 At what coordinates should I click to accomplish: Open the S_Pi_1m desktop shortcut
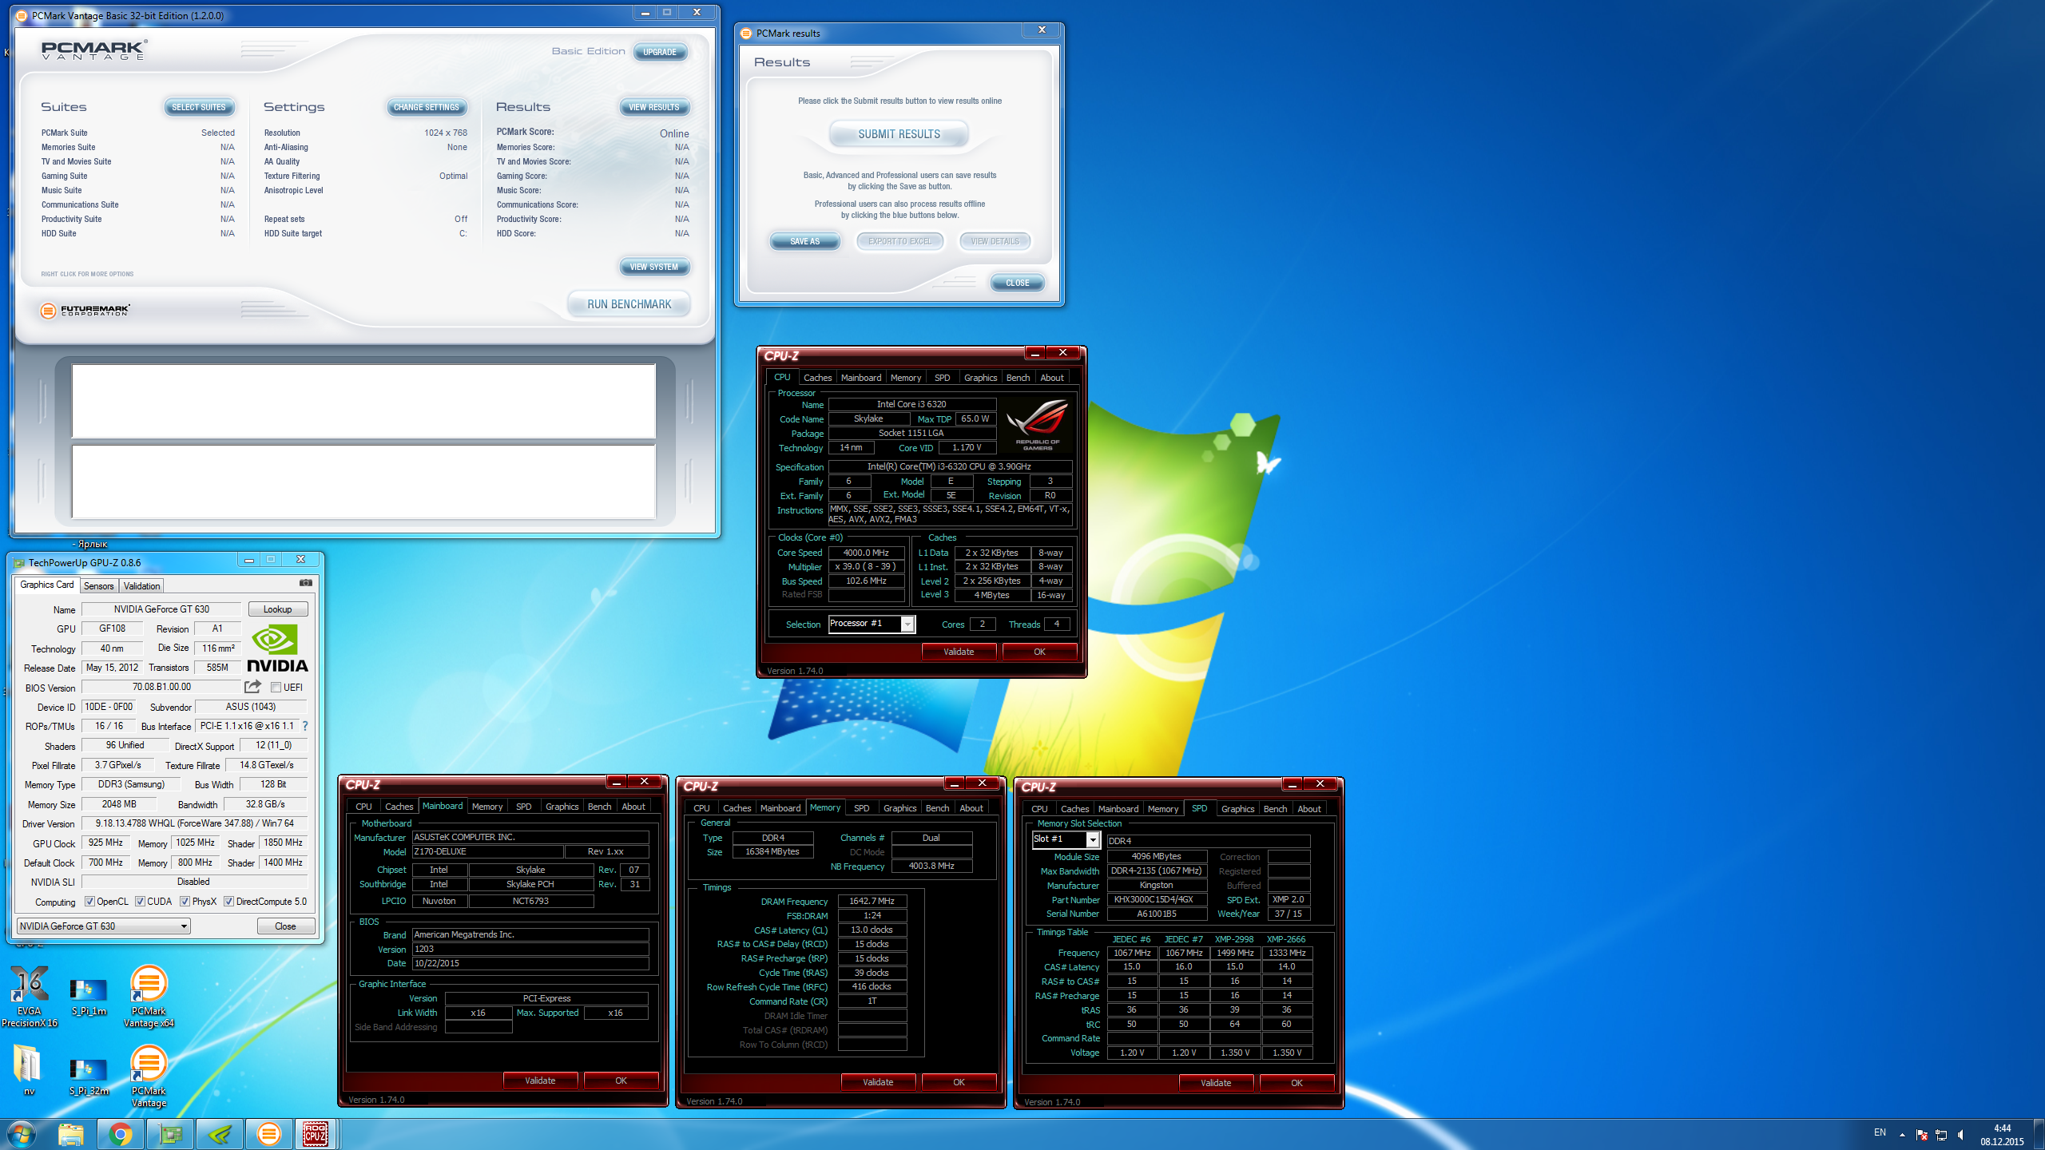tap(89, 996)
